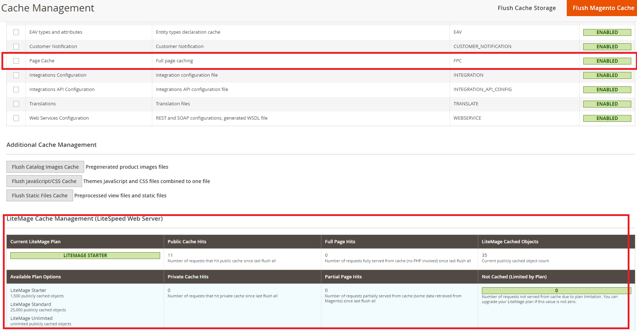Click 'Pregenerated product images files' text
The width and height of the screenshot is (637, 331).
coord(127,167)
